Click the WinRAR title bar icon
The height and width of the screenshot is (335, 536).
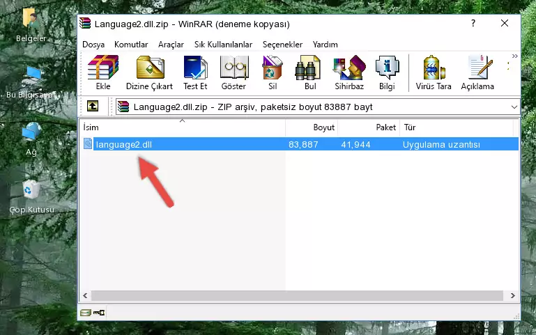[x=85, y=24]
